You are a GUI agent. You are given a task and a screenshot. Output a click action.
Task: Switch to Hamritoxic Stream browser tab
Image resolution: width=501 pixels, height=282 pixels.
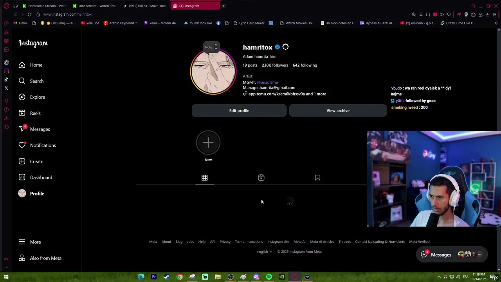tap(44, 6)
